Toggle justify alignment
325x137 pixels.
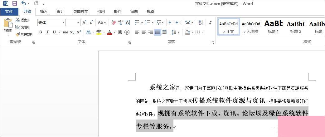tap(157, 32)
